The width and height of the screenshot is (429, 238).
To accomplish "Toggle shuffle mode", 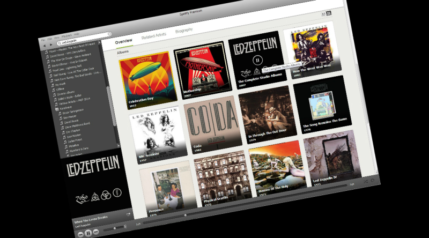I will (x=366, y=182).
